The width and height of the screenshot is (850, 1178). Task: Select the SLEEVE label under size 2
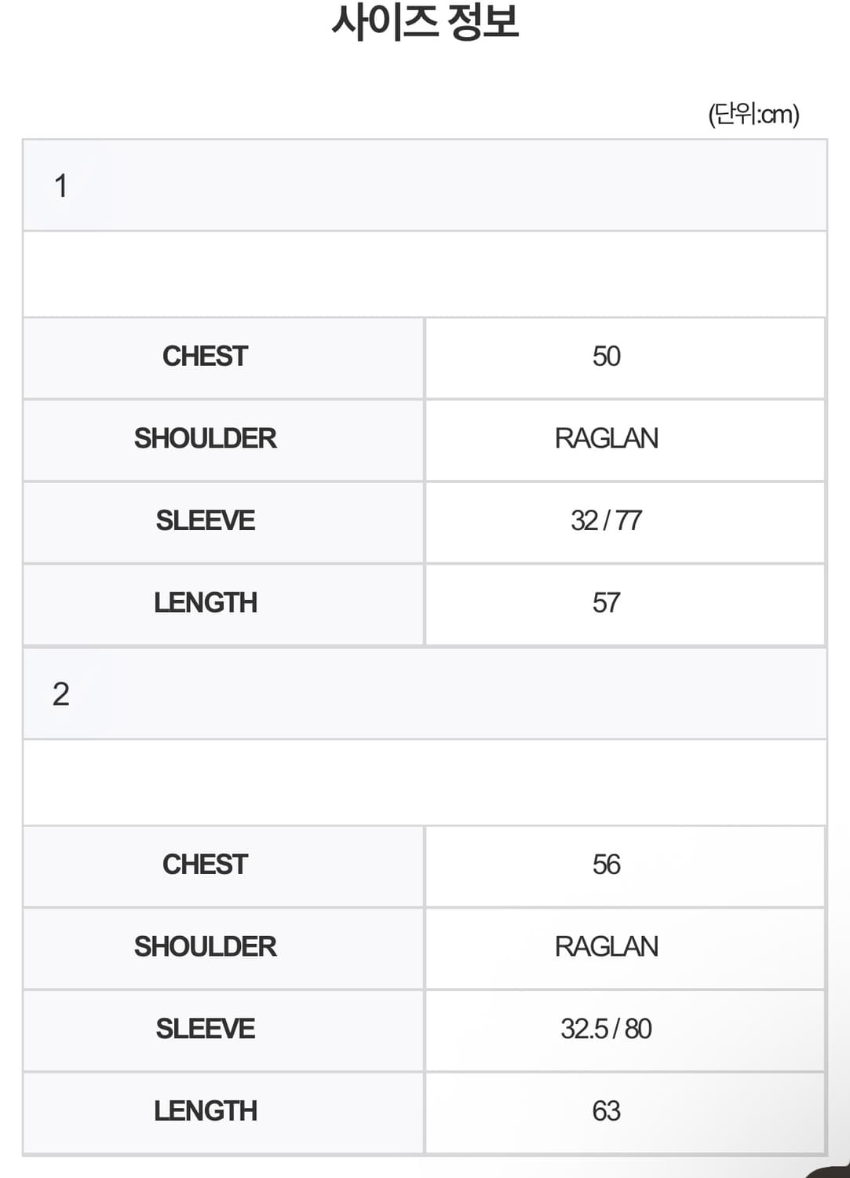(206, 1029)
